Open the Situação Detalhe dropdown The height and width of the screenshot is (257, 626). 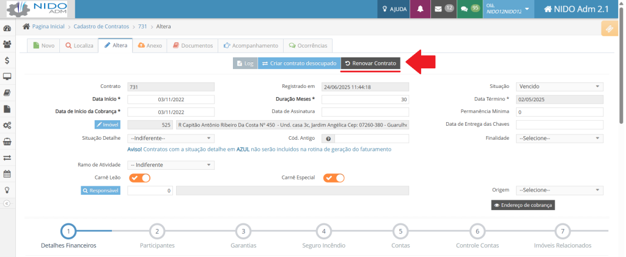(x=171, y=139)
